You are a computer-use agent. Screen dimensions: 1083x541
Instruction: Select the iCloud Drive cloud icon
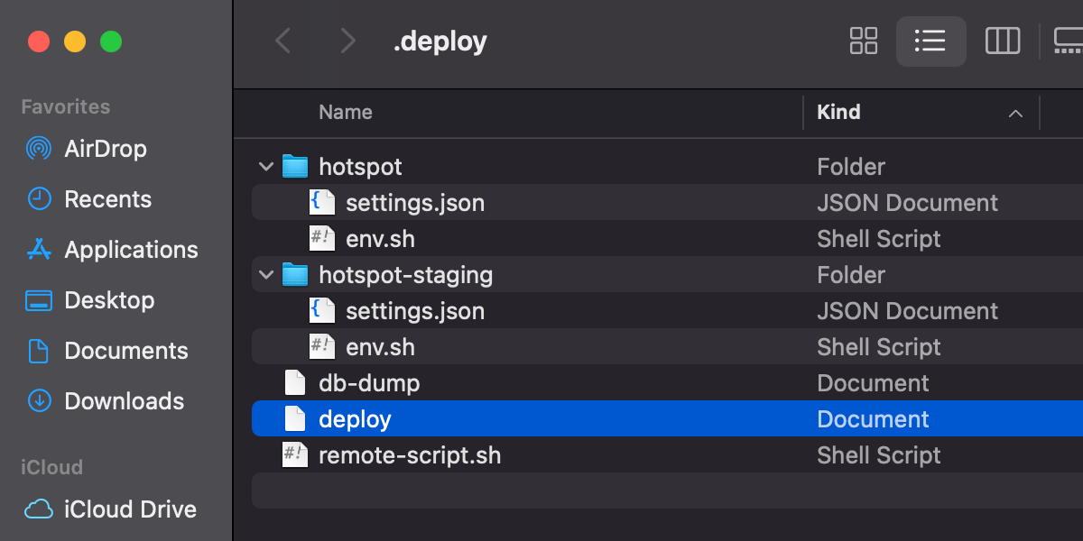tap(38, 509)
